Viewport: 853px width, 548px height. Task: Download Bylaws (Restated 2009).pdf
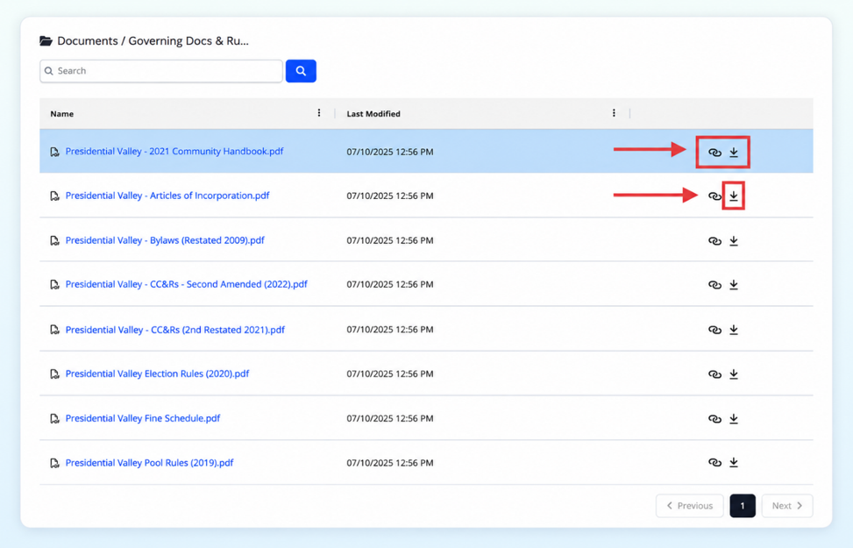[x=733, y=240]
